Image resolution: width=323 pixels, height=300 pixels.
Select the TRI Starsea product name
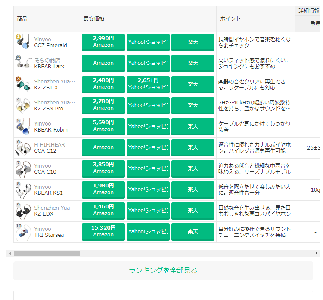pos(49,235)
